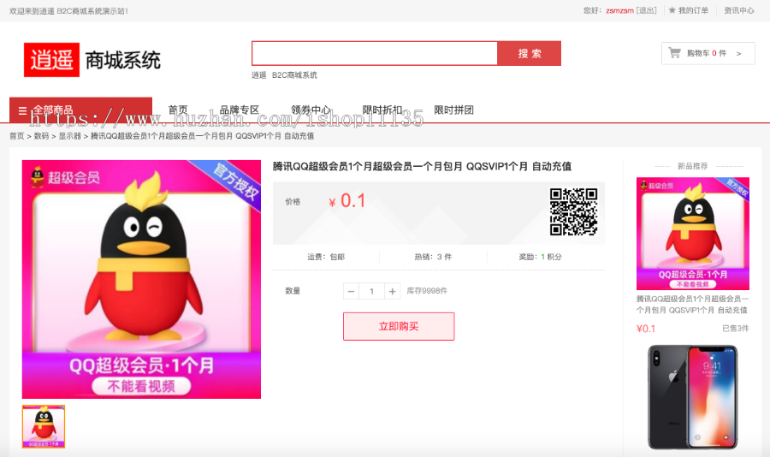Open the 全部商品 category menu
The width and height of the screenshot is (770, 457).
[80, 110]
